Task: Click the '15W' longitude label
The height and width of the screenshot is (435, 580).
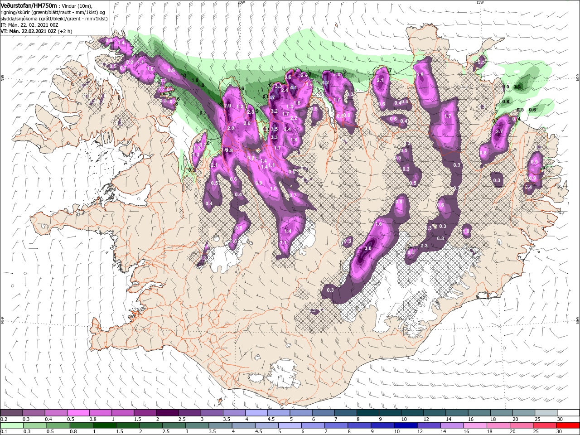Action: 480,2
